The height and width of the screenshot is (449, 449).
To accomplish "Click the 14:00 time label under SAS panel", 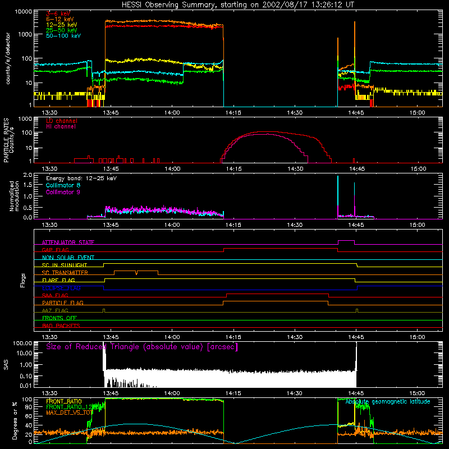I will coord(172,393).
